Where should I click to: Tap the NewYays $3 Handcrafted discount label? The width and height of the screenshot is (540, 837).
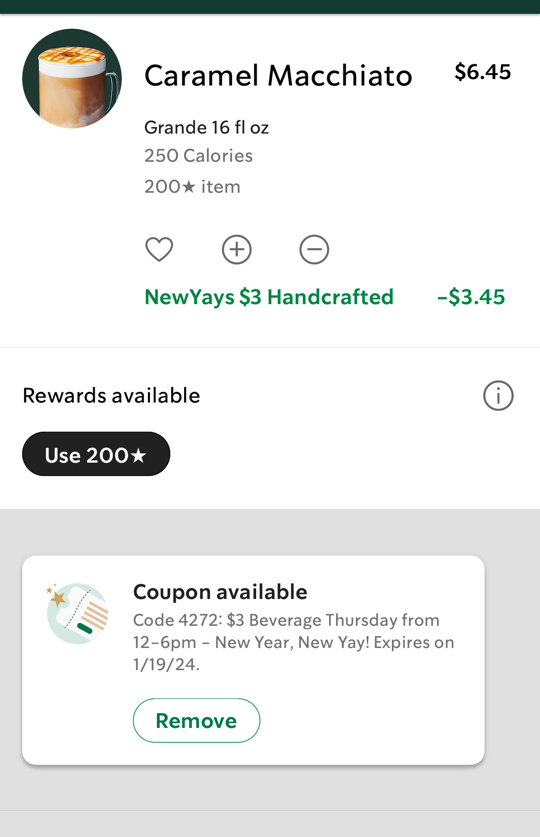click(269, 297)
